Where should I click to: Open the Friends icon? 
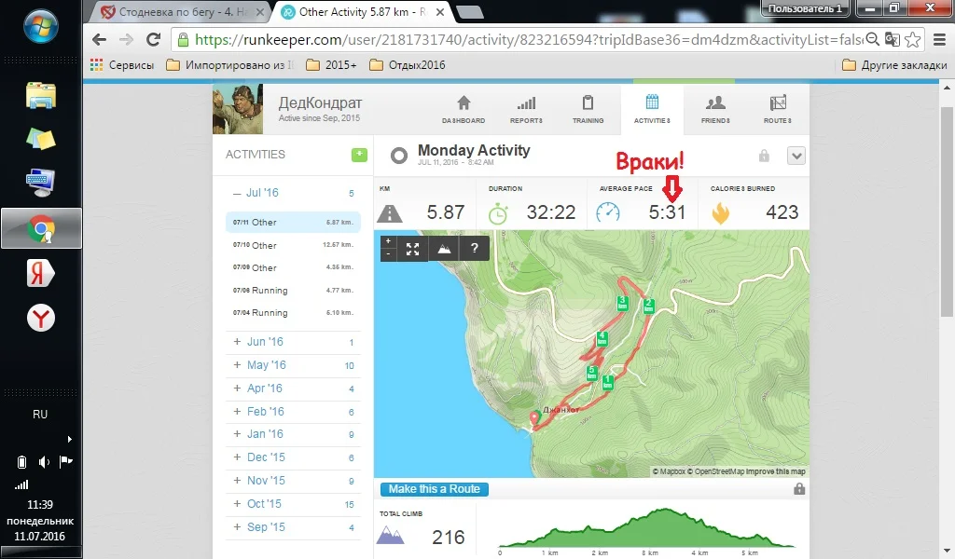pyautogui.click(x=715, y=102)
